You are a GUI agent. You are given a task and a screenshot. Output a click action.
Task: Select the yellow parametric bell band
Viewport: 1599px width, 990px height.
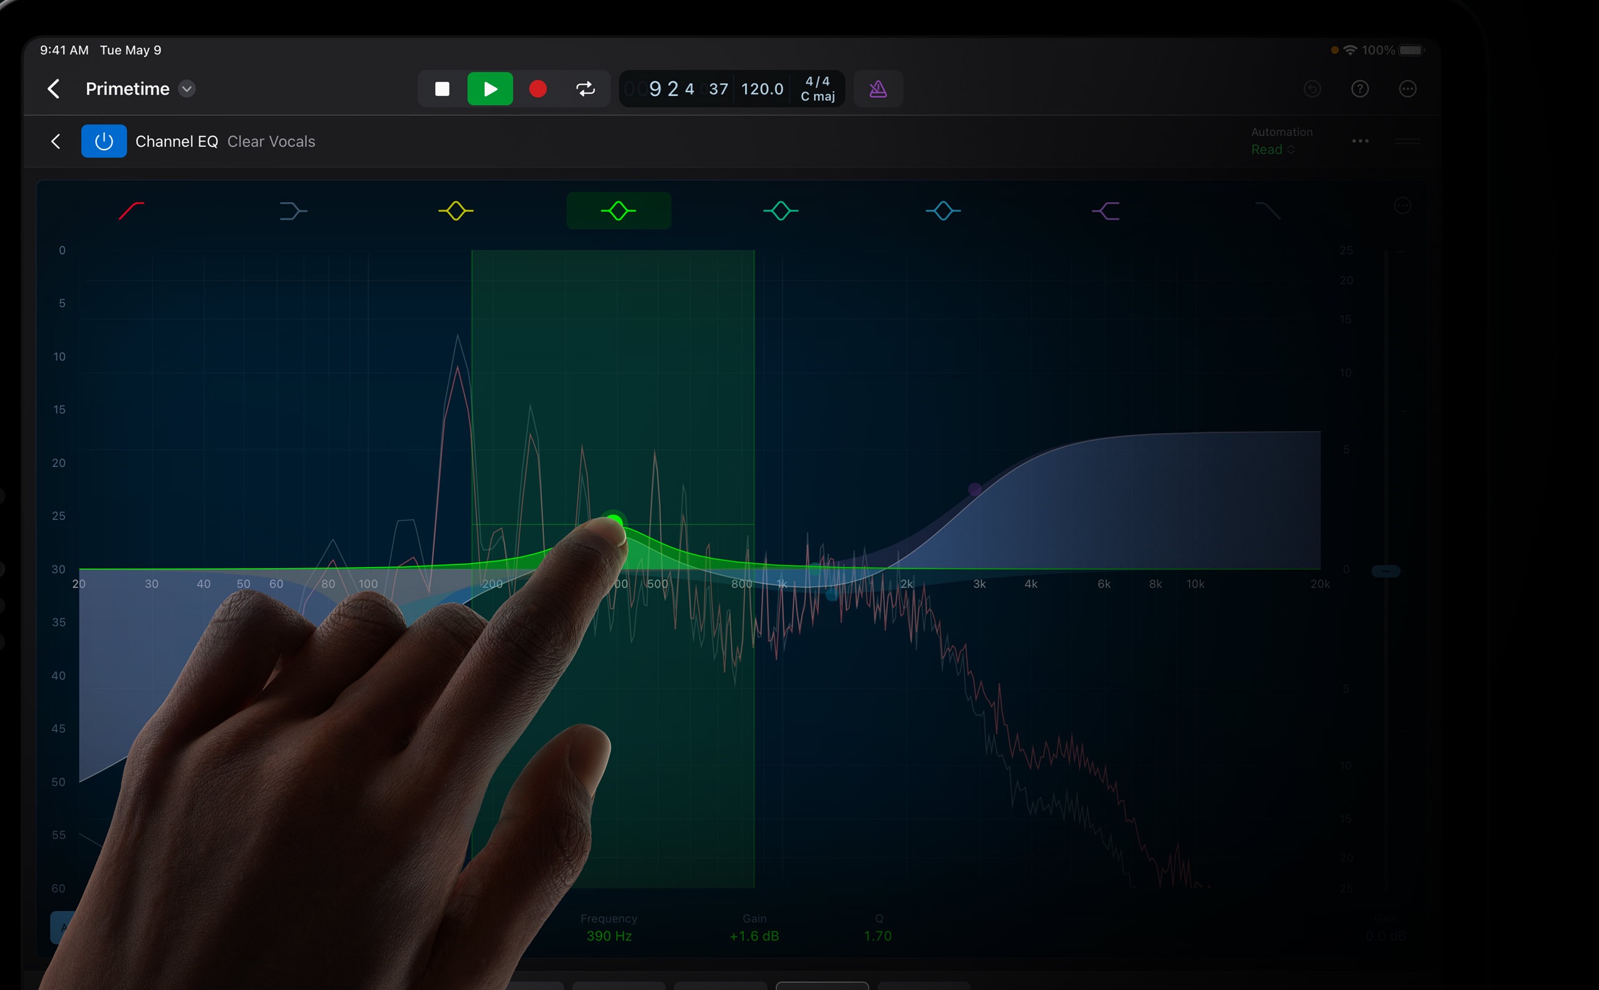[456, 211]
